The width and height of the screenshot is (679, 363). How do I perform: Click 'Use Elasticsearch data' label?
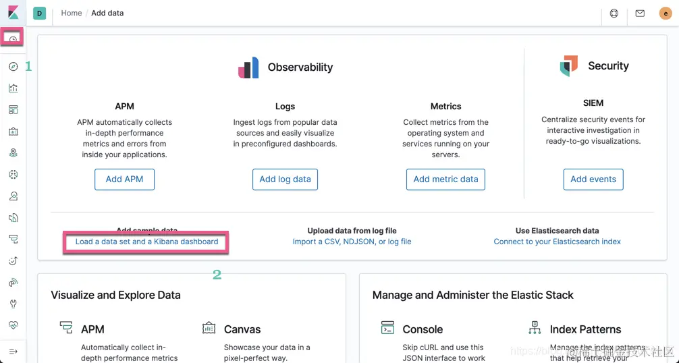click(x=558, y=231)
